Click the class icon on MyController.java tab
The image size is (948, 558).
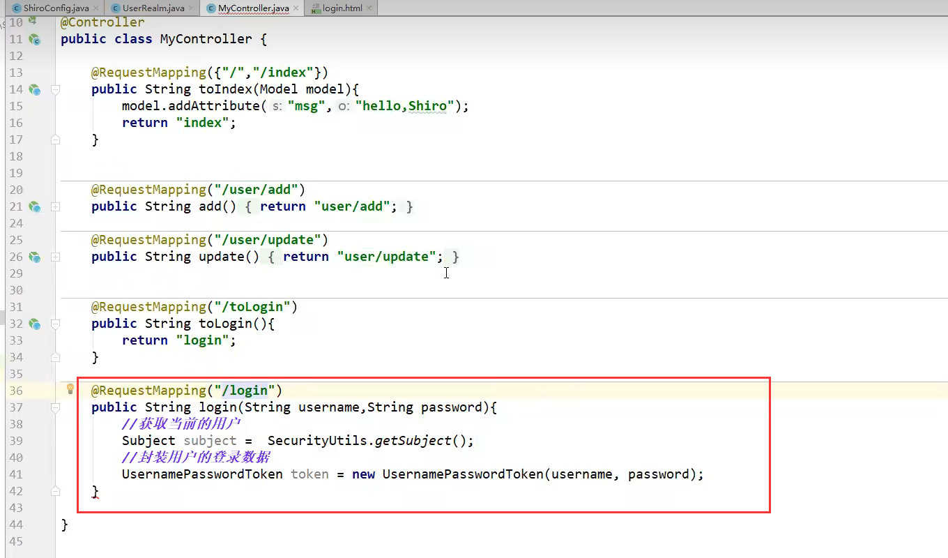pyautogui.click(x=211, y=8)
